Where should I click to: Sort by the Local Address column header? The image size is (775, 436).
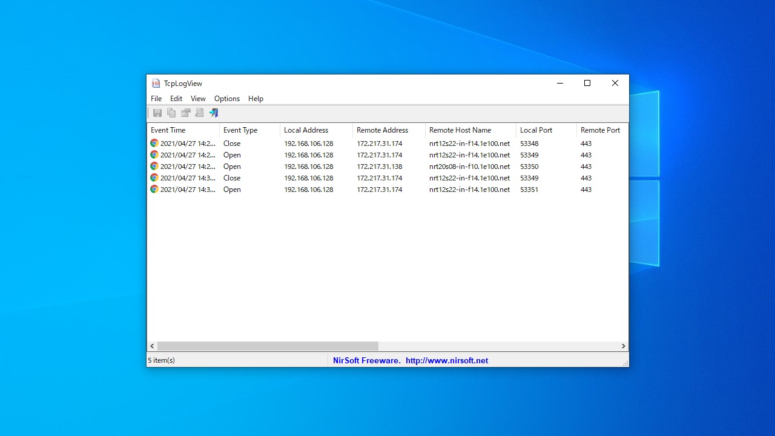(316, 130)
